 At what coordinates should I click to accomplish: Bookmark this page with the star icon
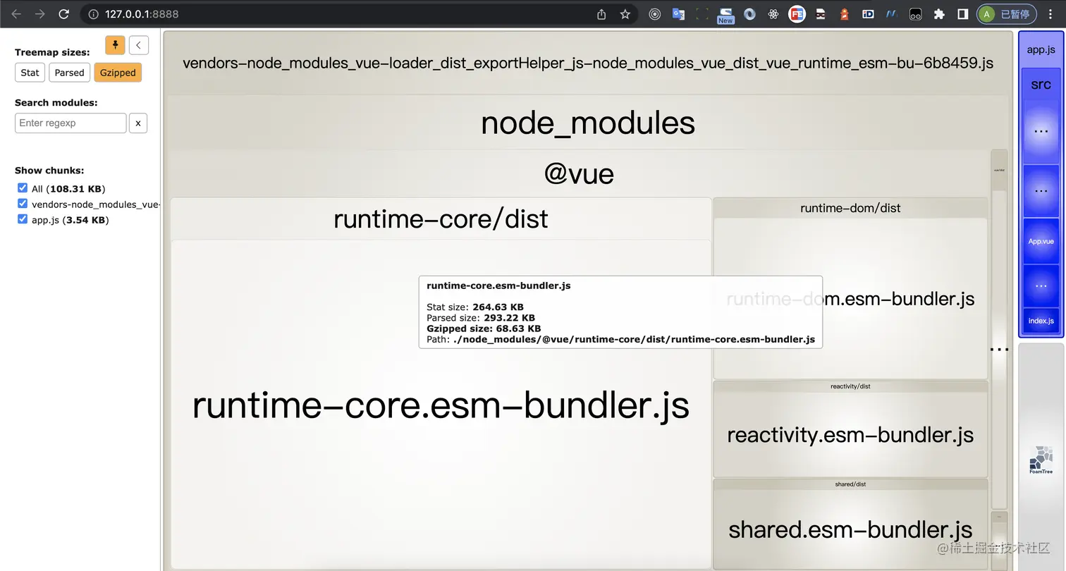625,14
